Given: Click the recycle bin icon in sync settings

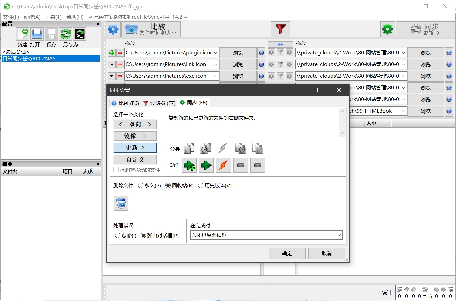Looking at the screenshot, I should (121, 203).
